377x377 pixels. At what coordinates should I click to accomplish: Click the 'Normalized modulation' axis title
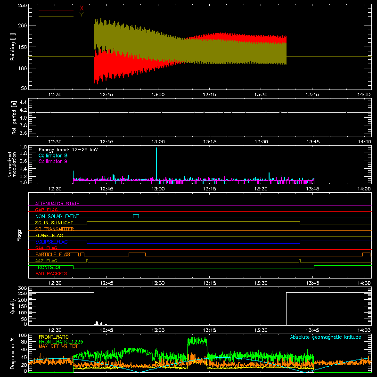12,164
